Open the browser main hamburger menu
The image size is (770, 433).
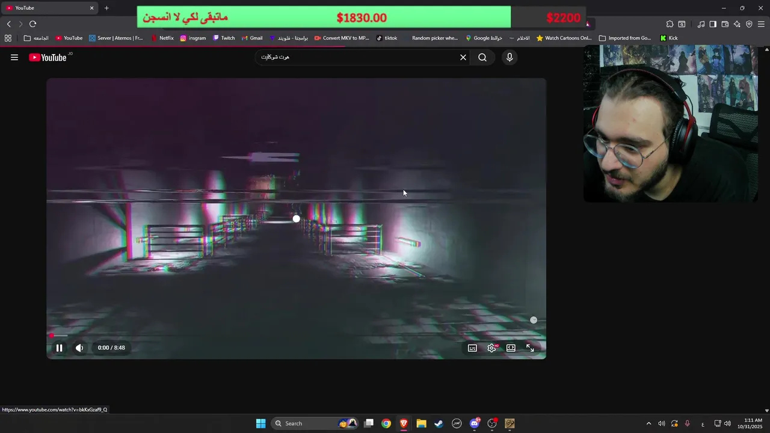point(761,24)
